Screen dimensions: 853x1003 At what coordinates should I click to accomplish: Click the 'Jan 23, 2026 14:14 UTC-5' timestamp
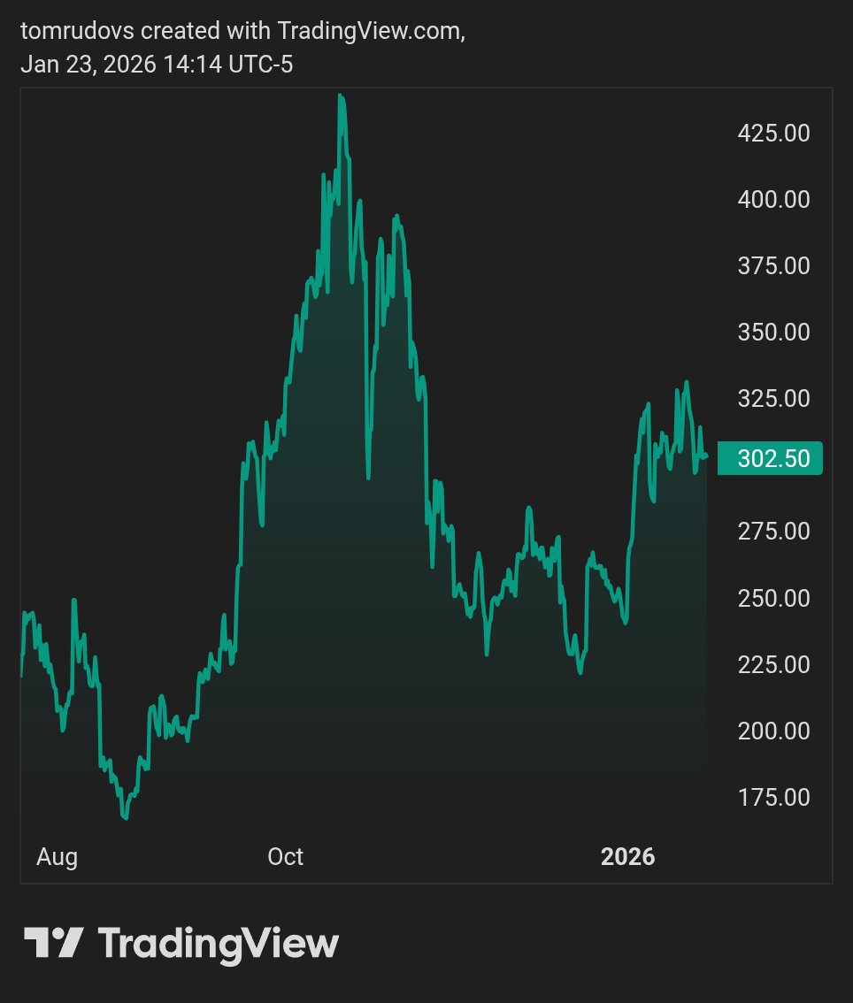click(x=157, y=65)
